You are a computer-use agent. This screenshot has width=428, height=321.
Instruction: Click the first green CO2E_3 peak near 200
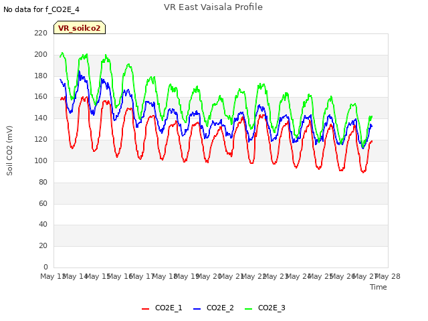[62, 53]
